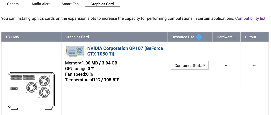Go to the Smart Fan tab
Viewport: 271px width, 115px height.
pos(70,4)
